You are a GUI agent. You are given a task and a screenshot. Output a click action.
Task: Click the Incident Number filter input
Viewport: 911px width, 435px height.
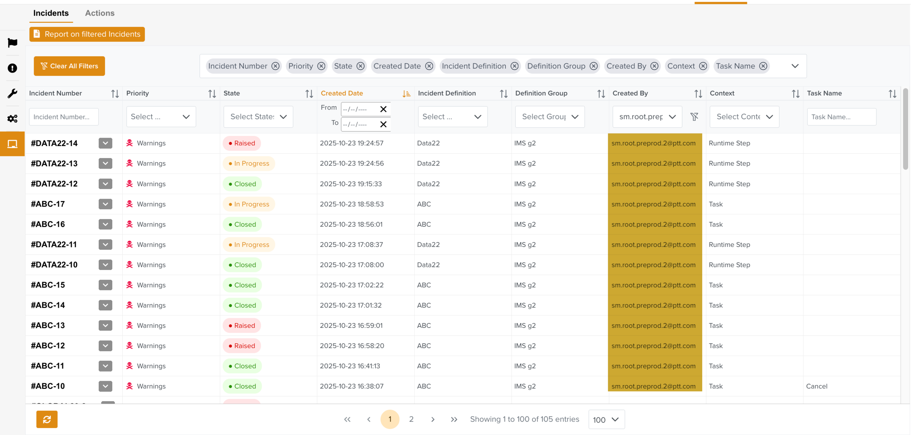(x=64, y=117)
